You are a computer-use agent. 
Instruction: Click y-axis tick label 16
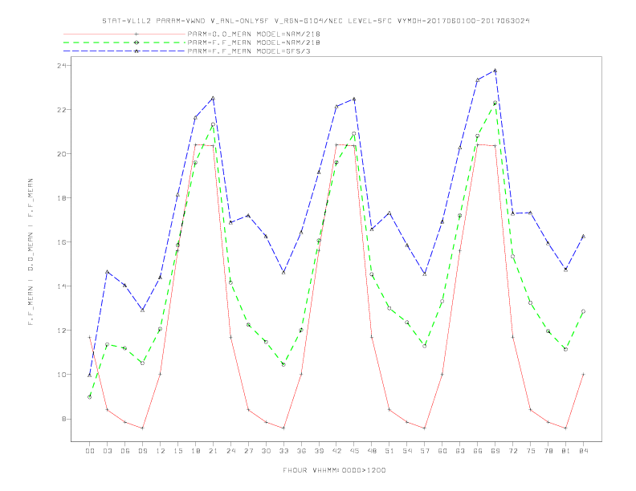63,242
